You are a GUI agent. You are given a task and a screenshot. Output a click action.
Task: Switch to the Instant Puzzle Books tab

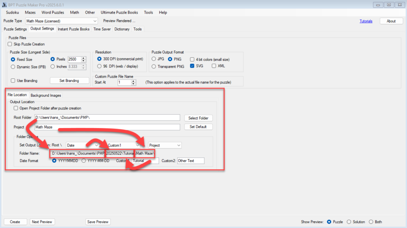coord(74,29)
